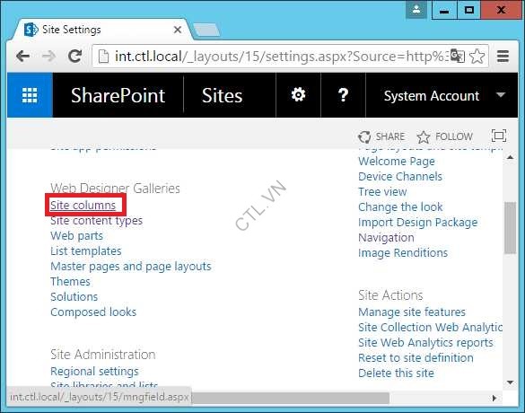Click the browser back arrow
525x413 pixels.
(x=22, y=56)
